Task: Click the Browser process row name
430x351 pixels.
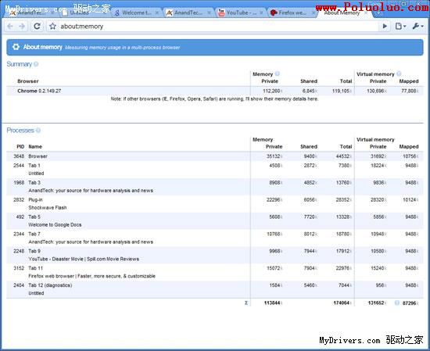Action: pyautogui.click(x=38, y=156)
